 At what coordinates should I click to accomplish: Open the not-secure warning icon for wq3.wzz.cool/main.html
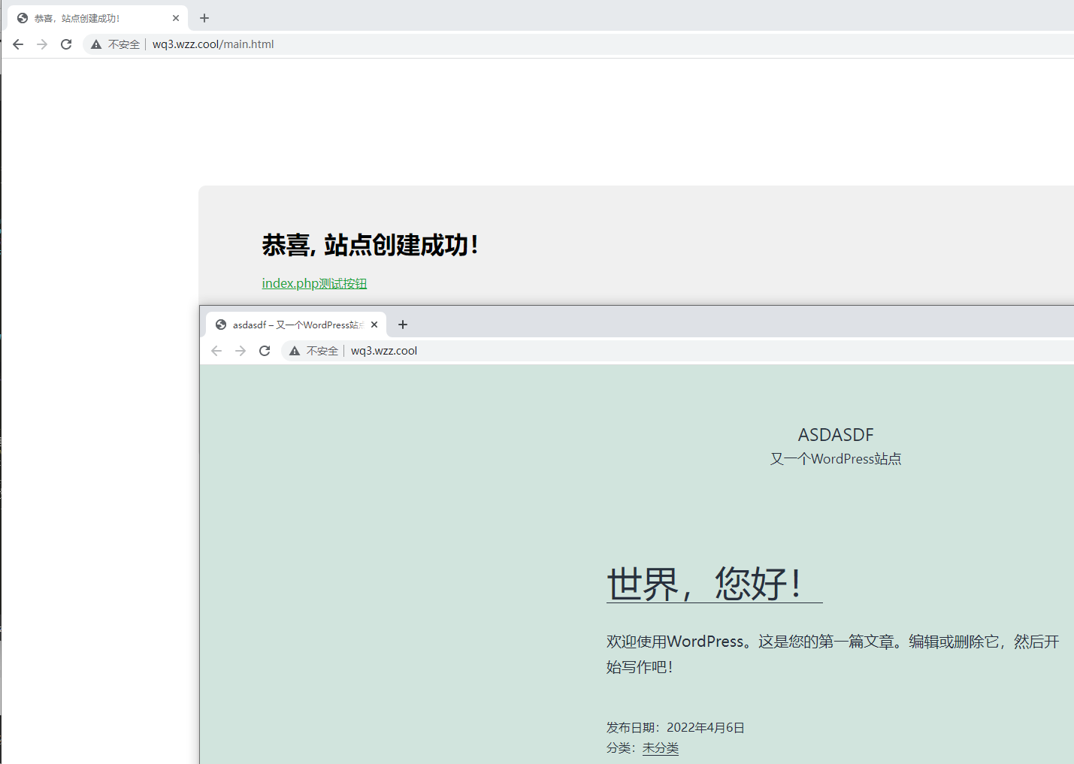pyautogui.click(x=96, y=44)
